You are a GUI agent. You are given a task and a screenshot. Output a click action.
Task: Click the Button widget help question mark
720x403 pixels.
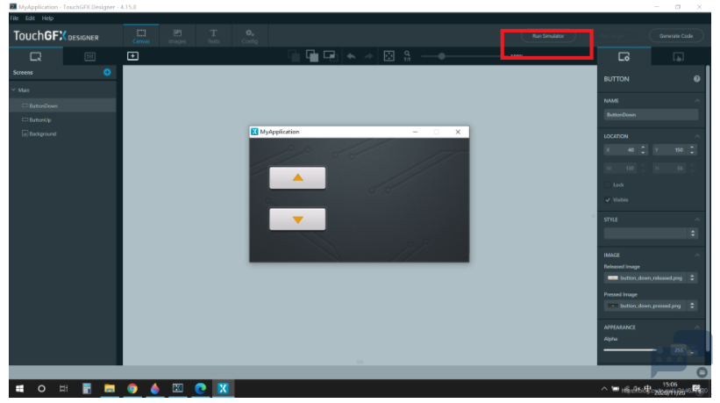[696, 79]
